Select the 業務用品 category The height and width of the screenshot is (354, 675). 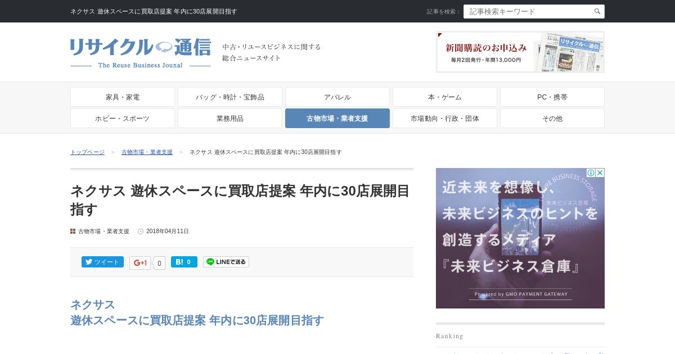point(230,119)
